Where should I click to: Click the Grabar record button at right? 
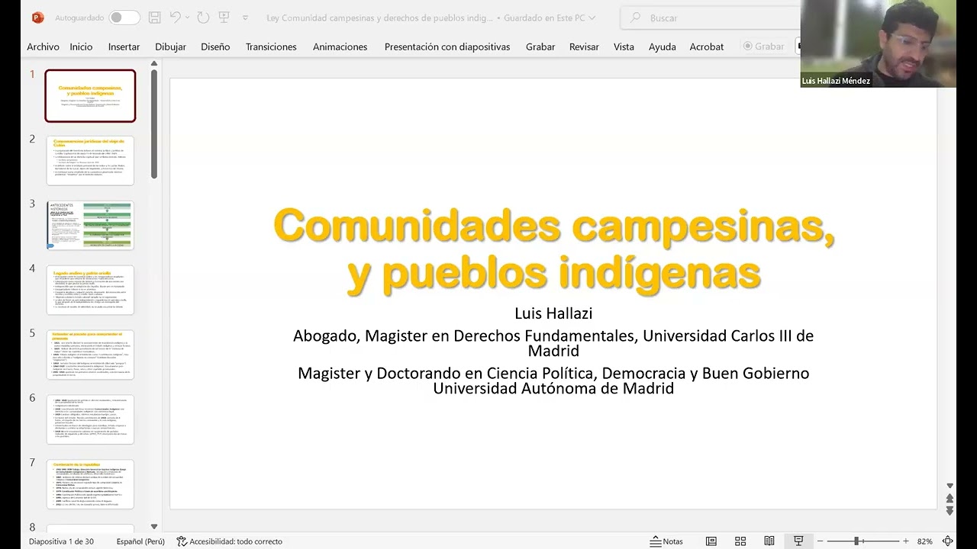(763, 47)
